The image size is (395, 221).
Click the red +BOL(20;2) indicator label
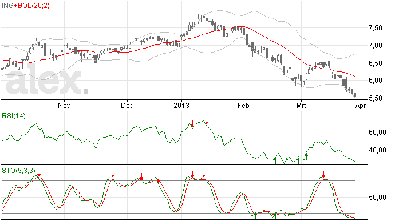click(31, 5)
